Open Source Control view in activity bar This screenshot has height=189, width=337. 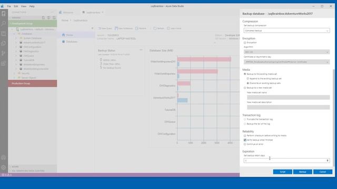(x=4, y=54)
